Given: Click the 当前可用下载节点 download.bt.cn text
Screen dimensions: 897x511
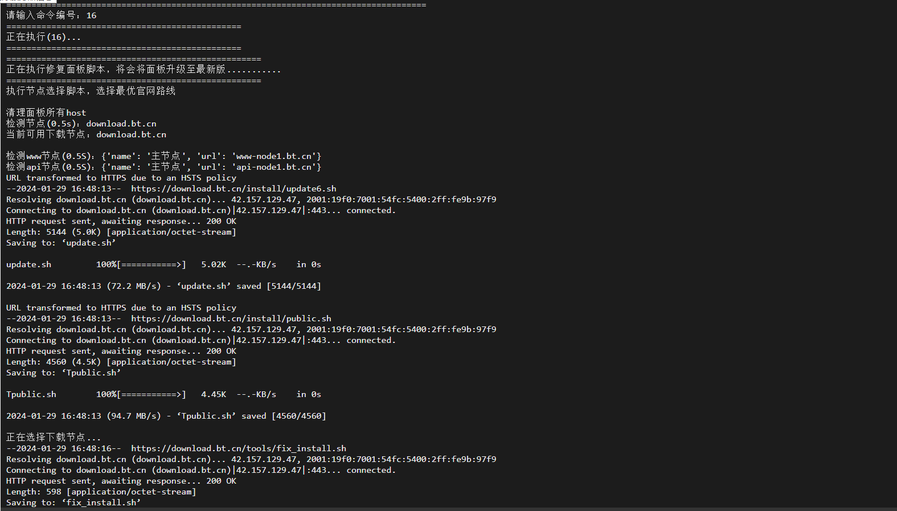Looking at the screenshot, I should [x=86, y=134].
